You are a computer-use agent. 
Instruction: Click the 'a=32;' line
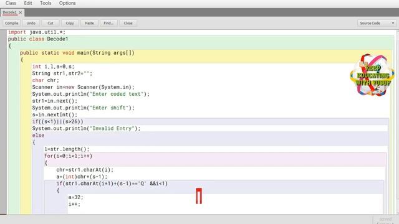click(76, 197)
